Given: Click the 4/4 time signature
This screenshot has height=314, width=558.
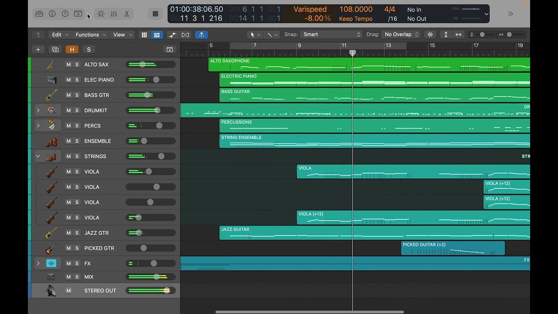Looking at the screenshot, I should pos(390,9).
